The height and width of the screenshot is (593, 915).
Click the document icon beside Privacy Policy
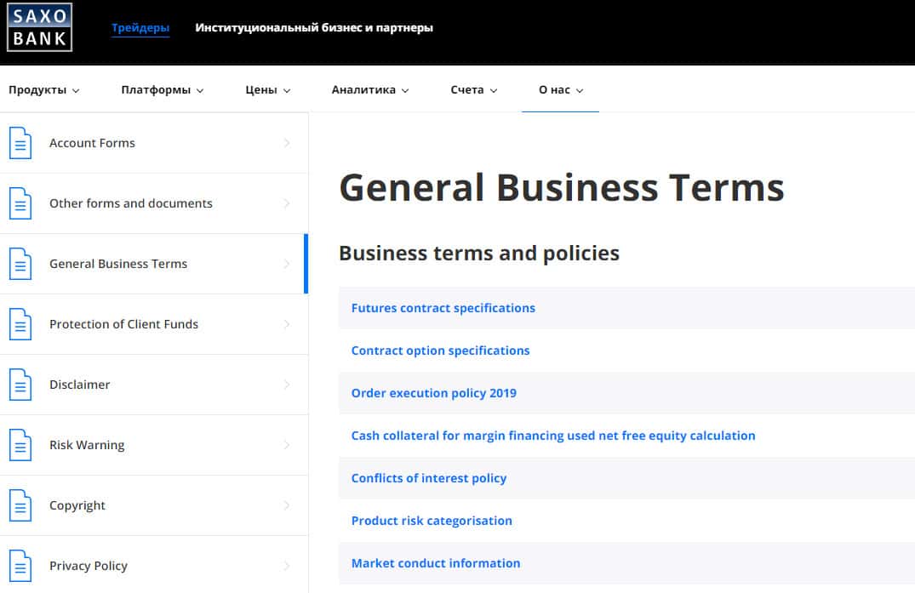tap(20, 566)
